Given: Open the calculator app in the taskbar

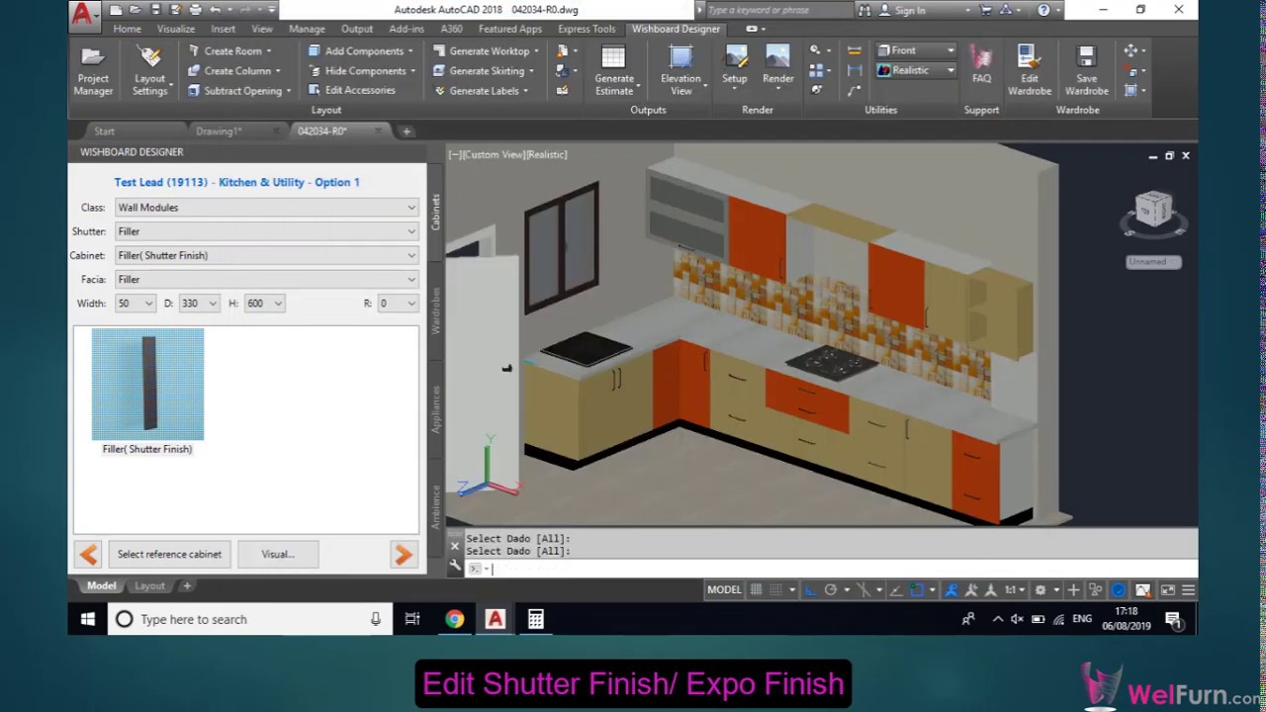Looking at the screenshot, I should coord(535,619).
